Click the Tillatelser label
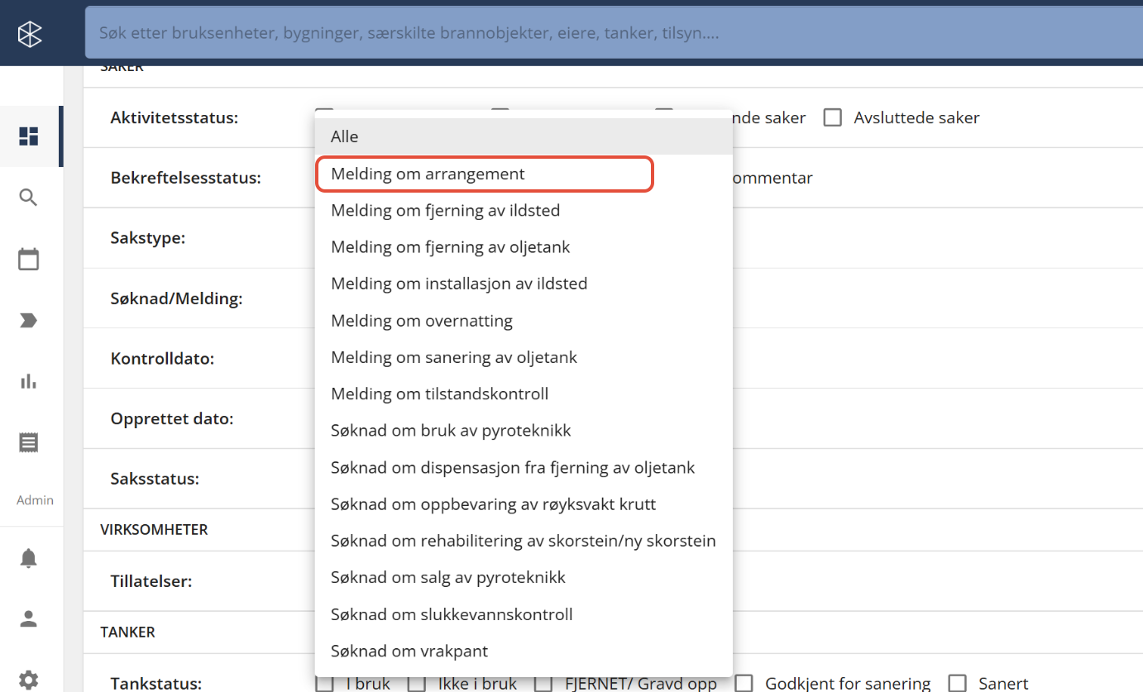 (151, 581)
